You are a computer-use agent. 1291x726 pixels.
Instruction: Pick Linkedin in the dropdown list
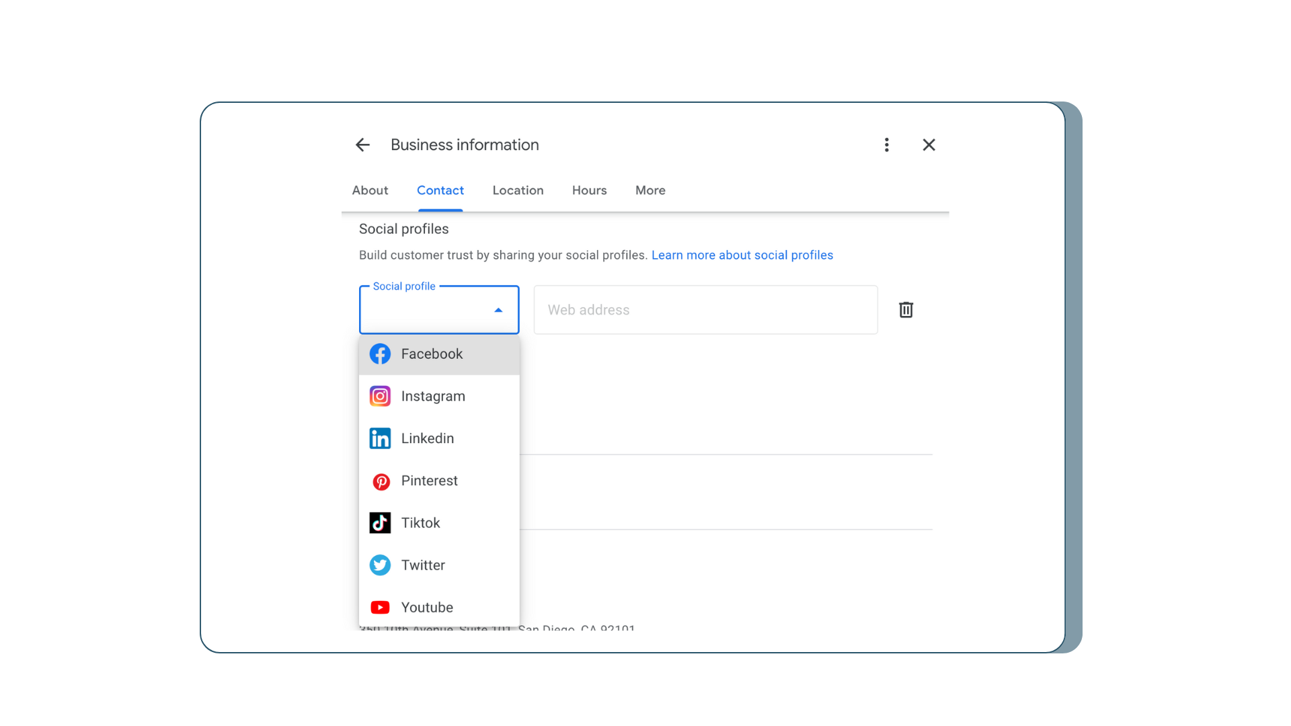(439, 439)
